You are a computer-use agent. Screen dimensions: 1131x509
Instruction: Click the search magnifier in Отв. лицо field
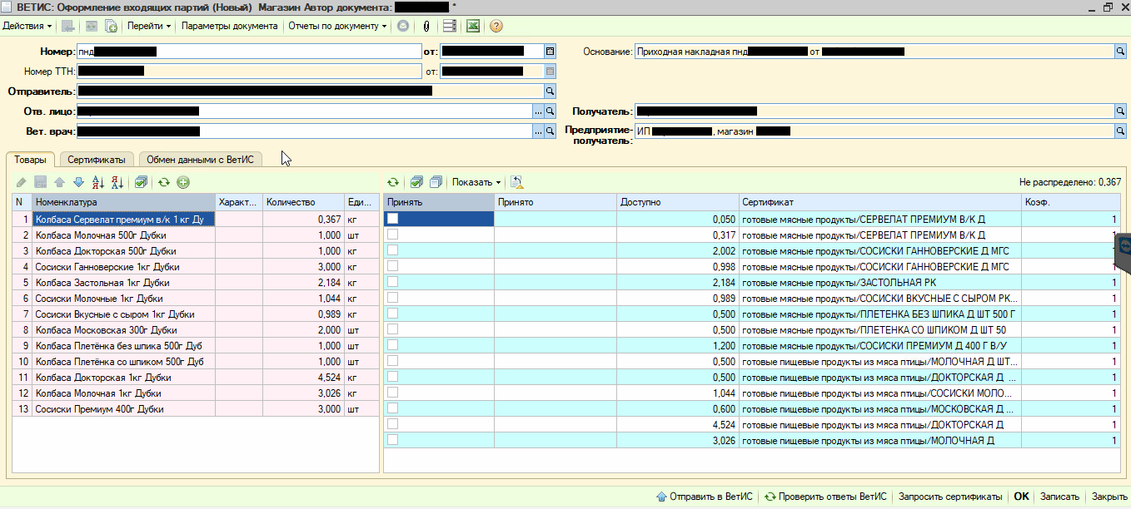550,111
